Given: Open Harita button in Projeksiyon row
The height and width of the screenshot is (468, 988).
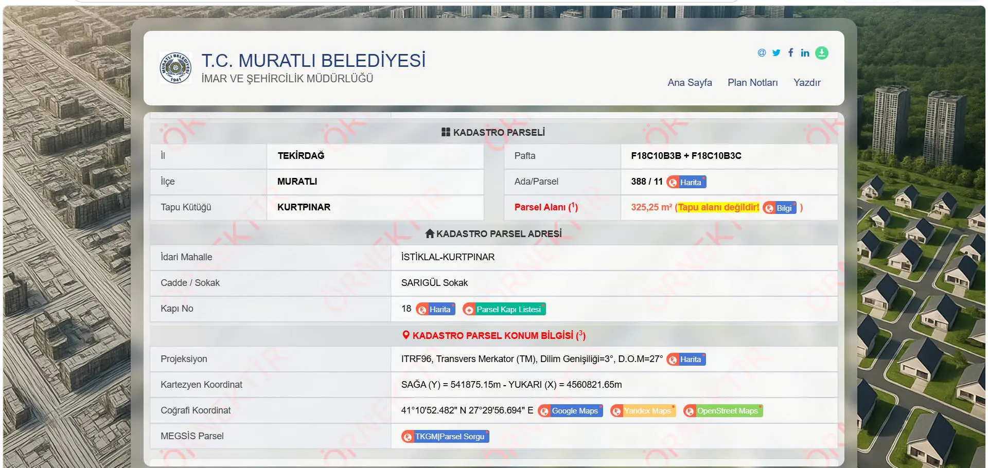Looking at the screenshot, I should point(686,359).
